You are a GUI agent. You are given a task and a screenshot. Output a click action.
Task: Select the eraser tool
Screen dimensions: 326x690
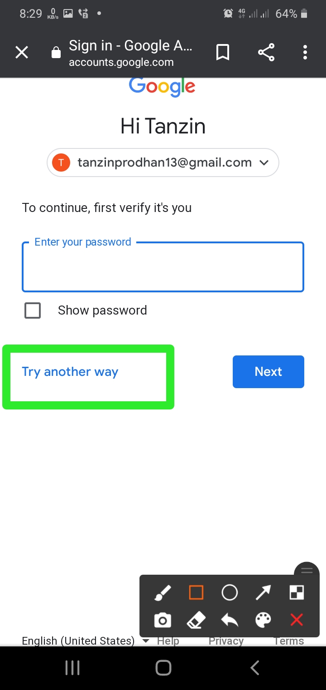pyautogui.click(x=196, y=620)
